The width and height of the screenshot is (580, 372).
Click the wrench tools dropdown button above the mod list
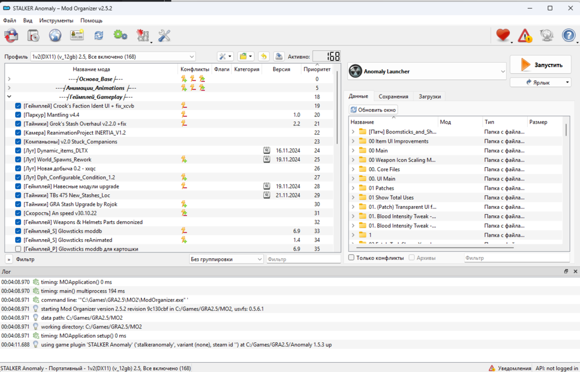[x=225, y=57]
